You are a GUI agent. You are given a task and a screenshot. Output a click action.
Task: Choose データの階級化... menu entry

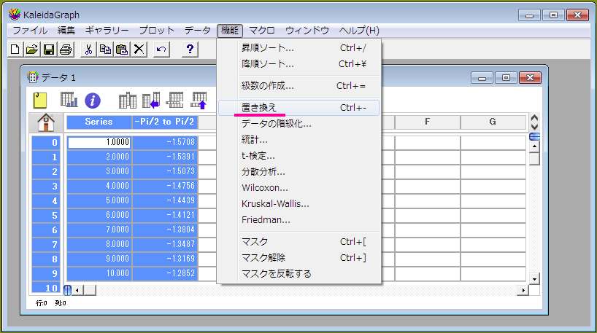coord(299,124)
